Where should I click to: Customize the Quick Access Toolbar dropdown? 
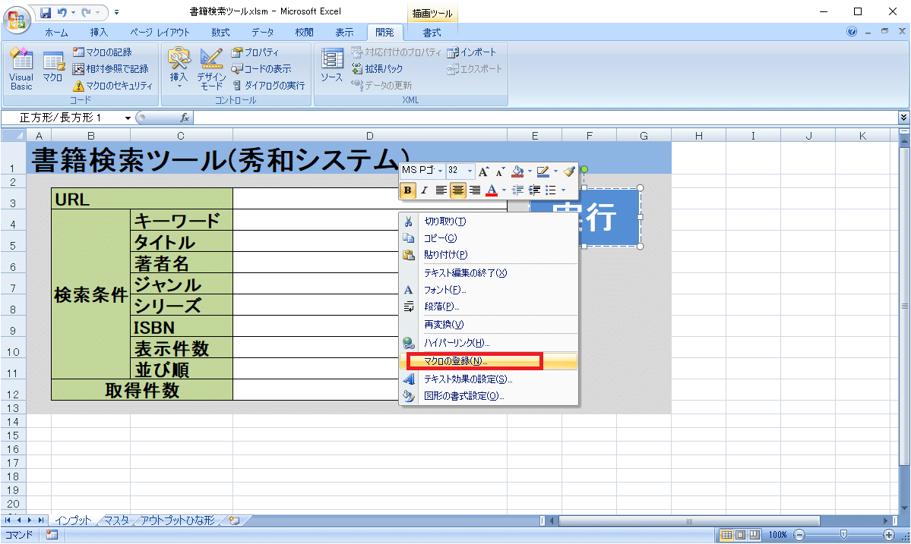coord(117,12)
